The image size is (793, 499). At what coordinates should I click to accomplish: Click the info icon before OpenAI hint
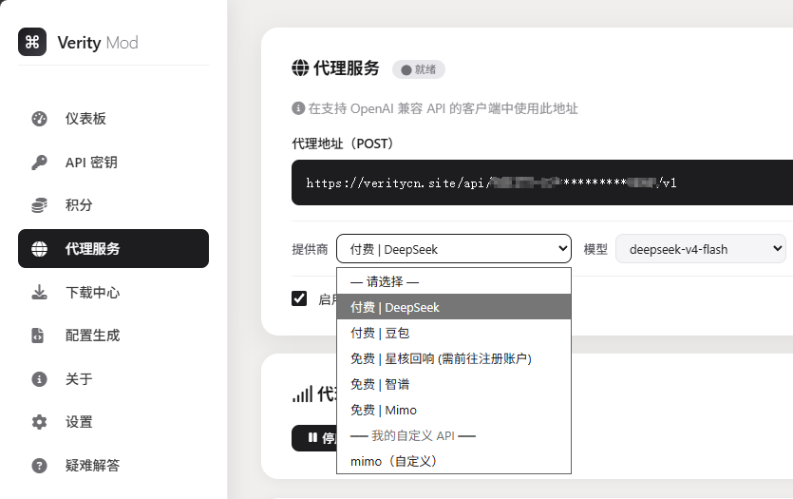pos(298,108)
